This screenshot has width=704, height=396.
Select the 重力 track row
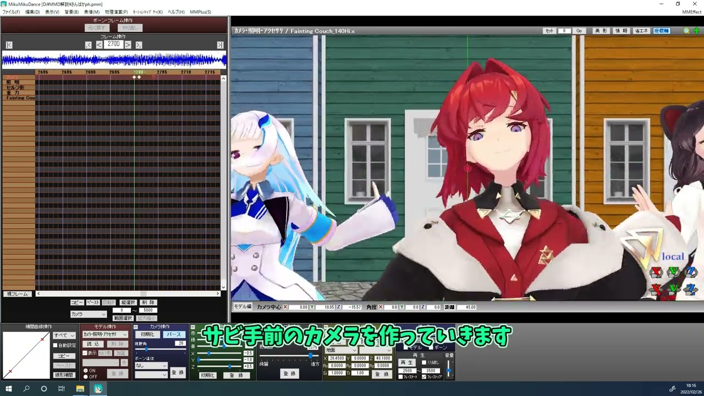pos(19,93)
